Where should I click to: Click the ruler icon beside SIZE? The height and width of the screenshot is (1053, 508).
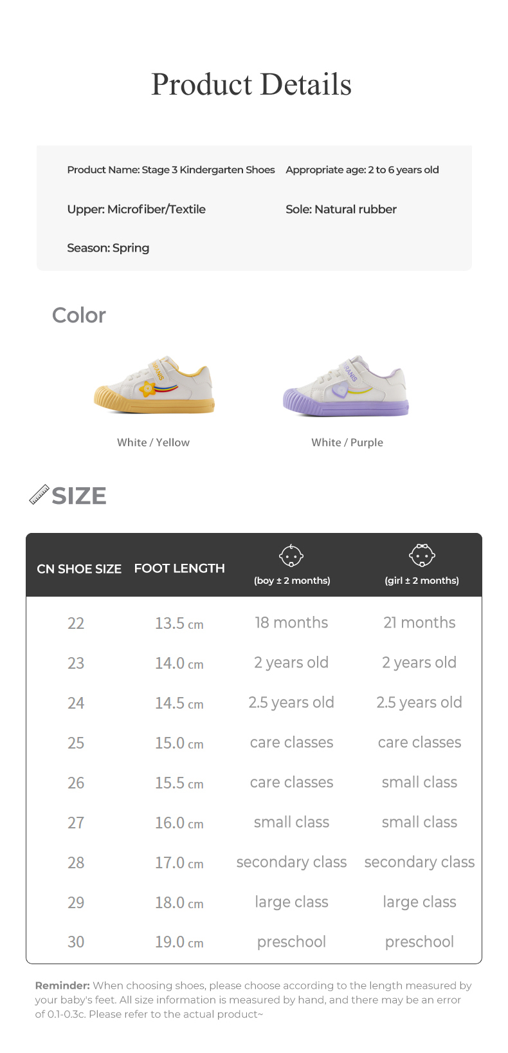(39, 495)
